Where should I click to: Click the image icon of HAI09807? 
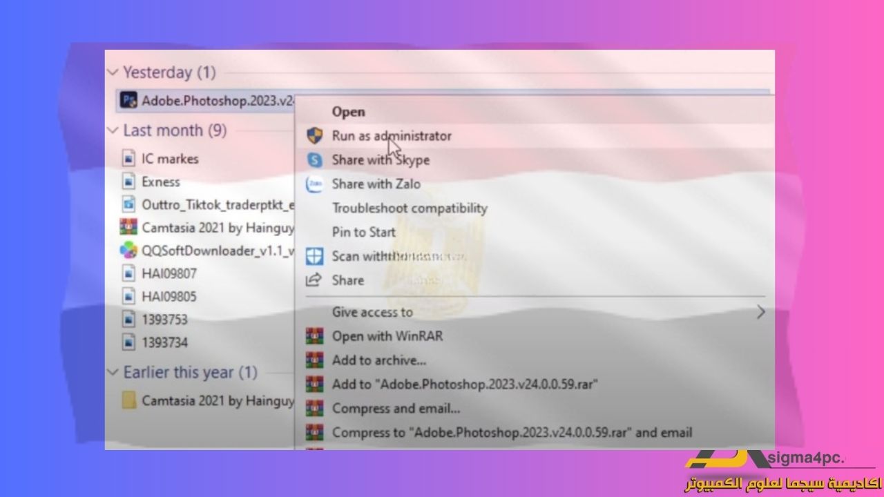128,273
